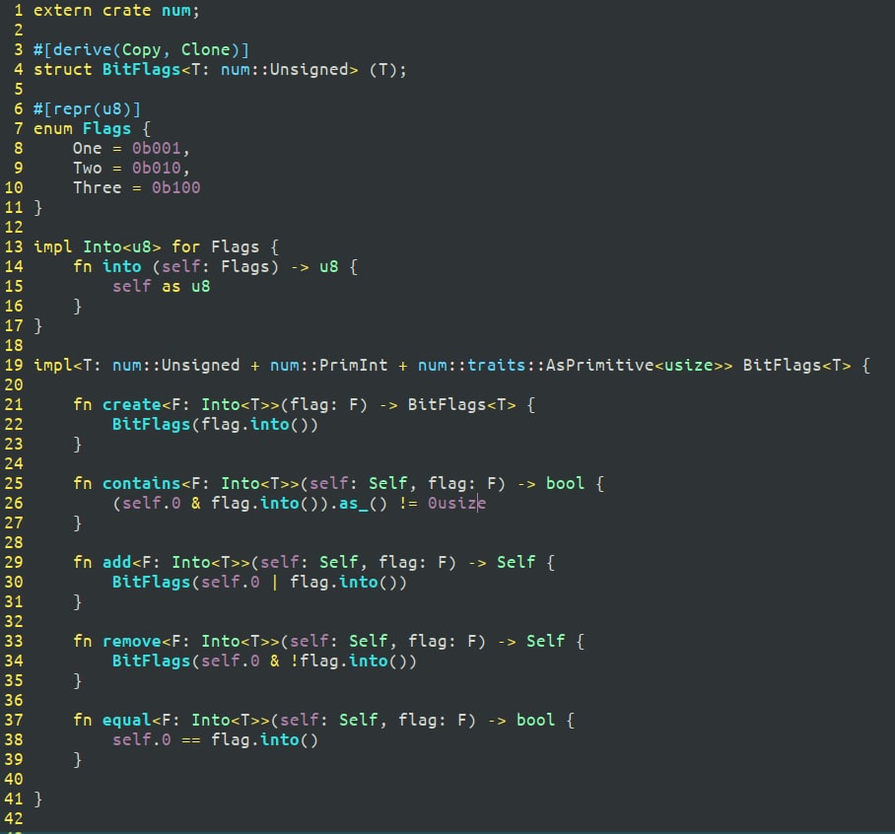This screenshot has width=895, height=834.
Task: Click the value '0b001'
Action: pyautogui.click(x=157, y=149)
